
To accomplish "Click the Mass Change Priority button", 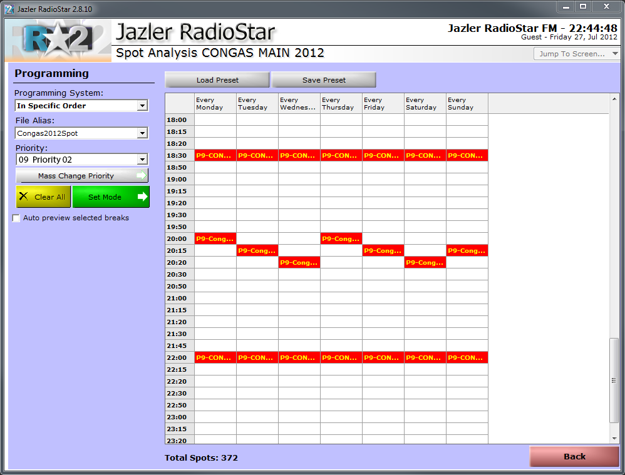I will (x=81, y=175).
